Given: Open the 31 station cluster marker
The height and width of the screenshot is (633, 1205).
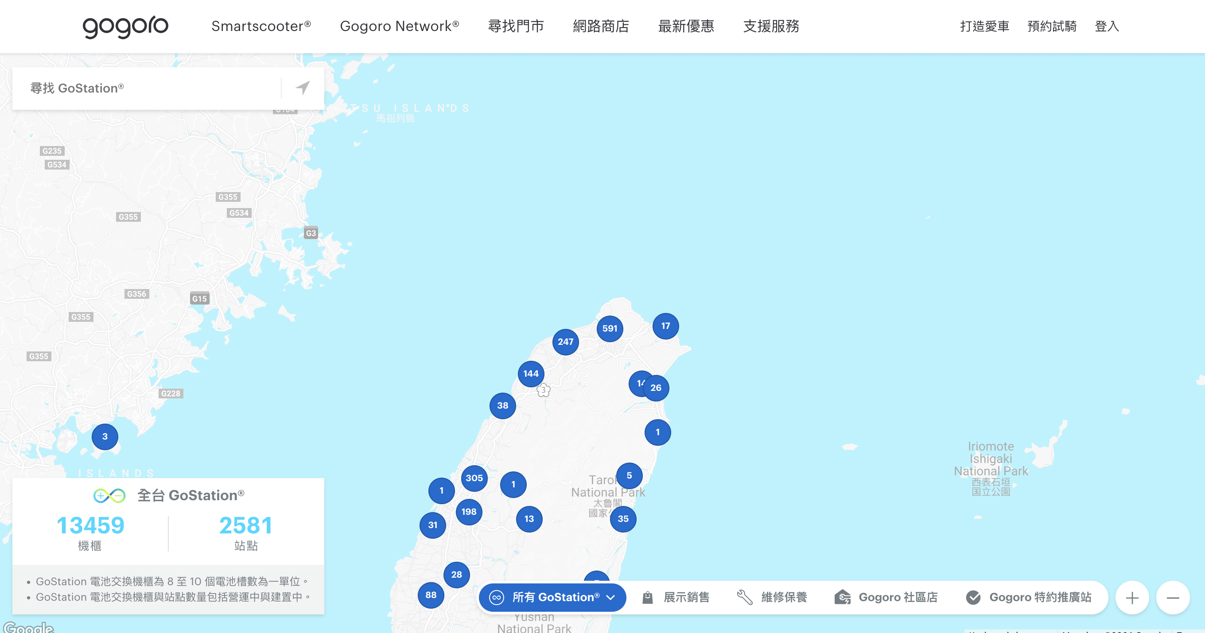Looking at the screenshot, I should pos(433,525).
